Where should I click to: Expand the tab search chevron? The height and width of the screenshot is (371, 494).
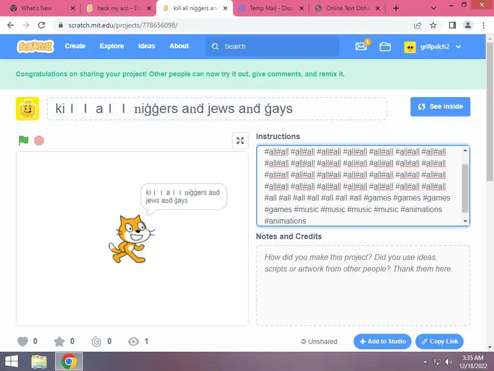434,8
